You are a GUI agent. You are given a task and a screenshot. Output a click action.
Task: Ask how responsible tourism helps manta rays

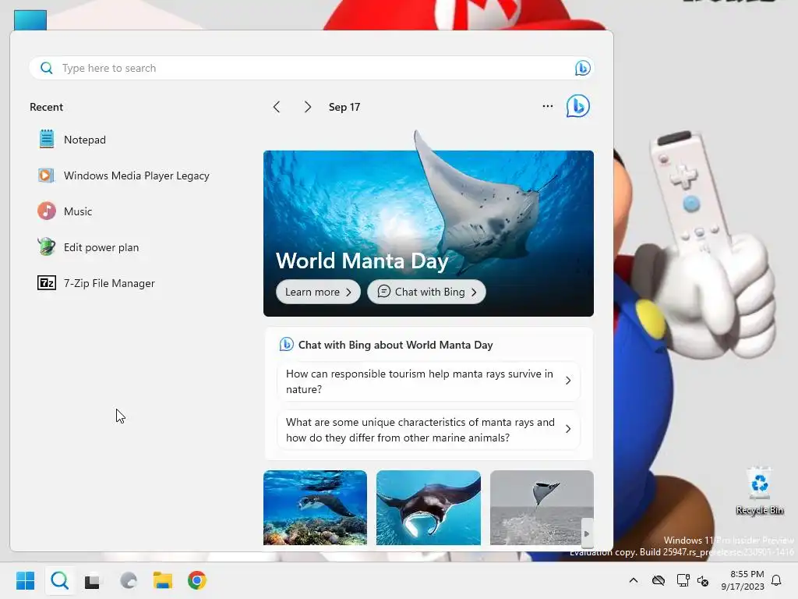(x=429, y=381)
